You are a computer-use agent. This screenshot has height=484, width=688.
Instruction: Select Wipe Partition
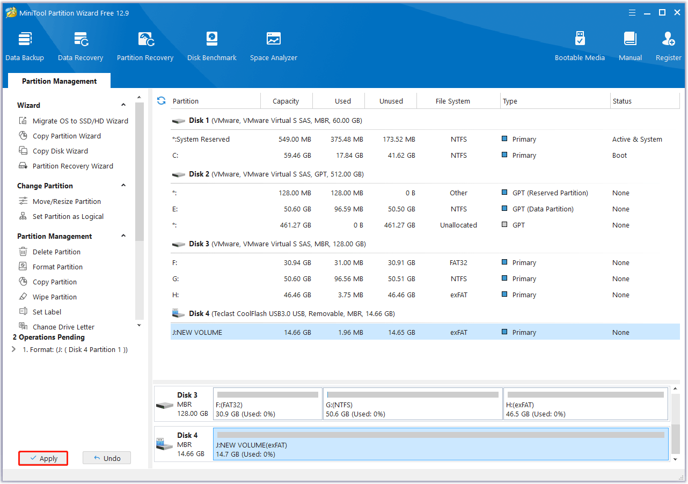pyautogui.click(x=48, y=297)
